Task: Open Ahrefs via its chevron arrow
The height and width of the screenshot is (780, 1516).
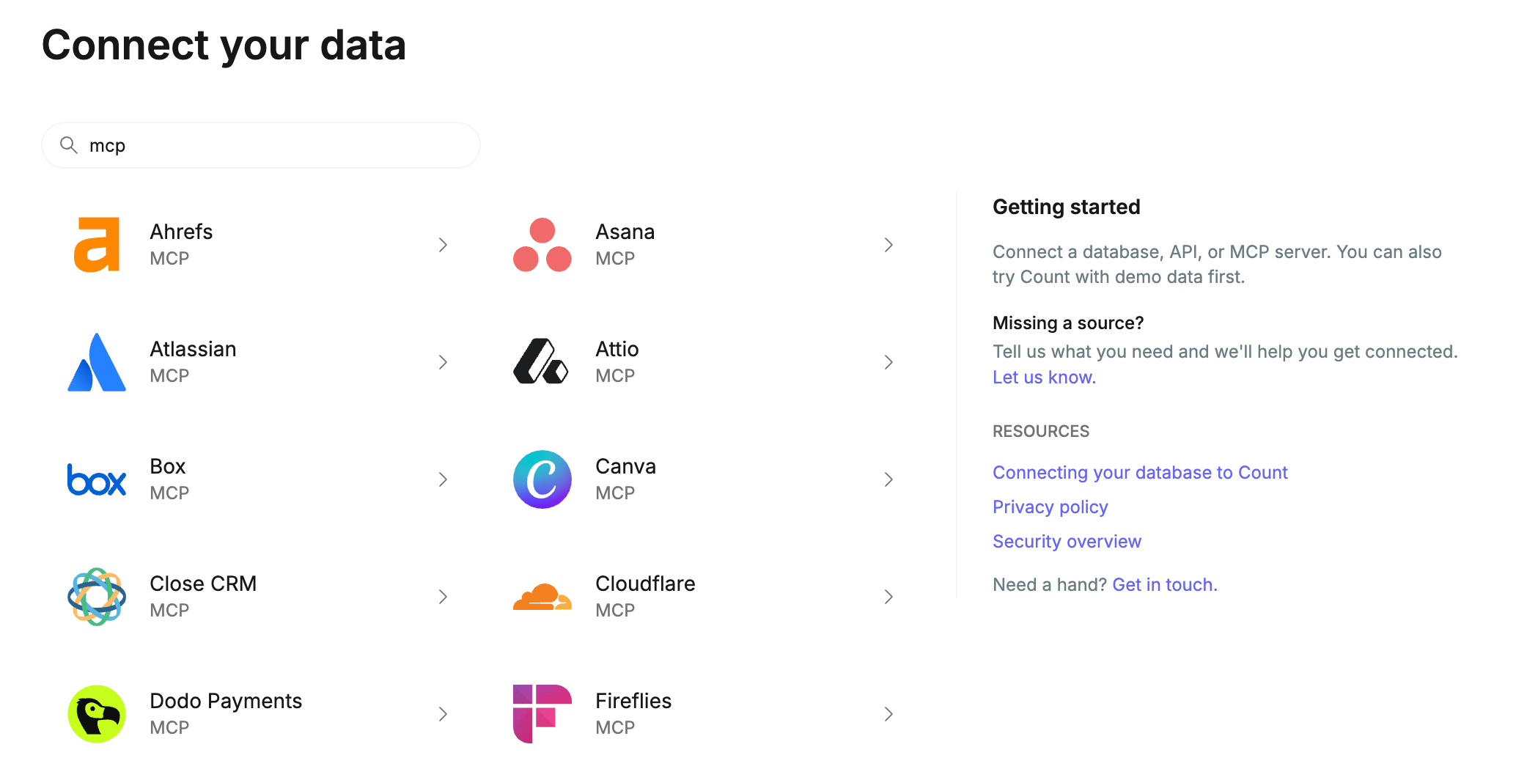Action: click(x=443, y=245)
